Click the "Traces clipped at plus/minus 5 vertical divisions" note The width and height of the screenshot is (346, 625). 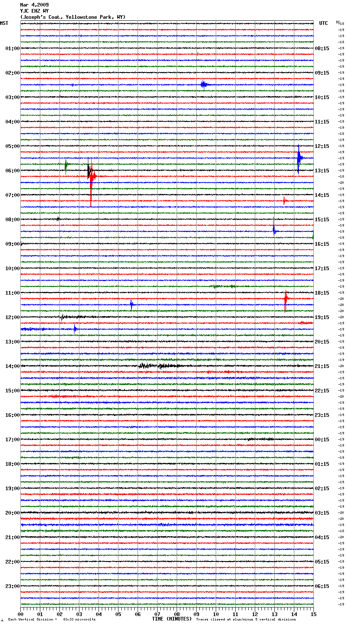click(246, 619)
